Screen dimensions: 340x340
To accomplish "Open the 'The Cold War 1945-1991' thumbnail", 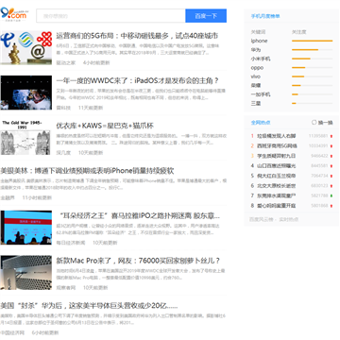I will (25, 138).
